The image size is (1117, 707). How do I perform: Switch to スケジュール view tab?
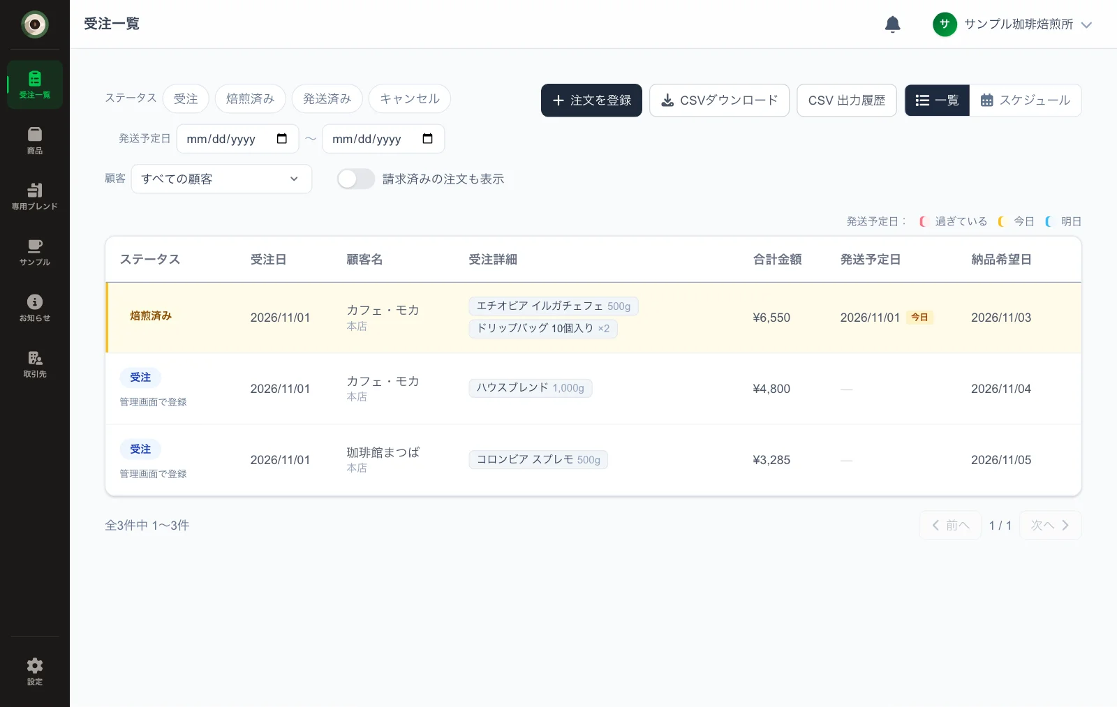point(1026,101)
